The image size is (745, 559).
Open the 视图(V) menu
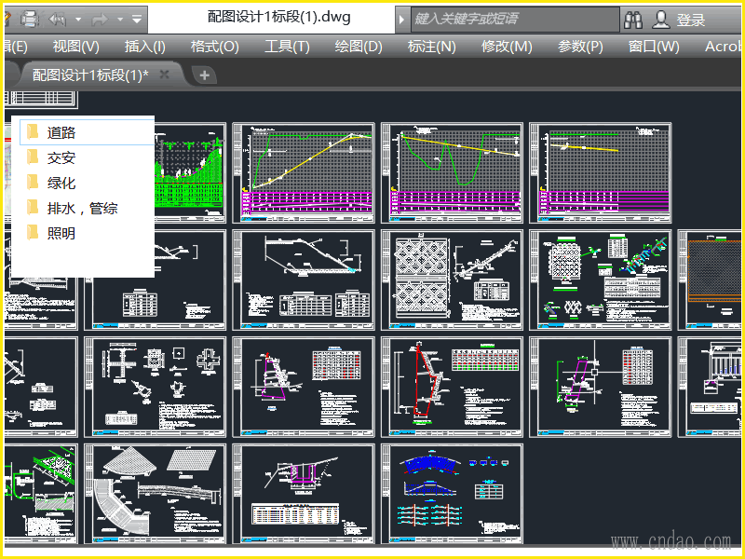pos(76,47)
